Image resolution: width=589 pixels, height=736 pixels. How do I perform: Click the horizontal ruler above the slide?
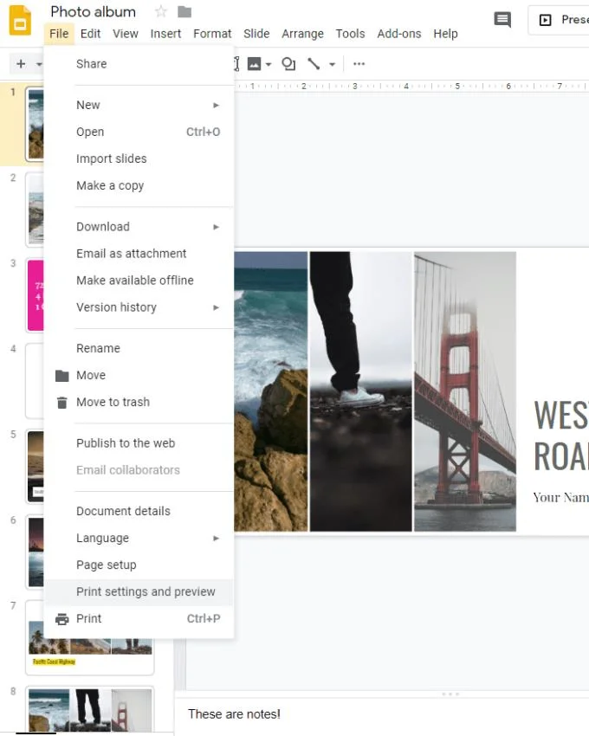point(411,87)
